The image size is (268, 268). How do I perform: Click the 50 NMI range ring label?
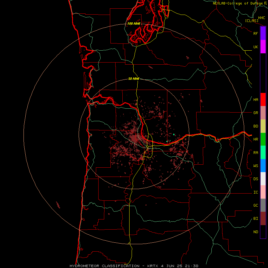(x=134, y=79)
